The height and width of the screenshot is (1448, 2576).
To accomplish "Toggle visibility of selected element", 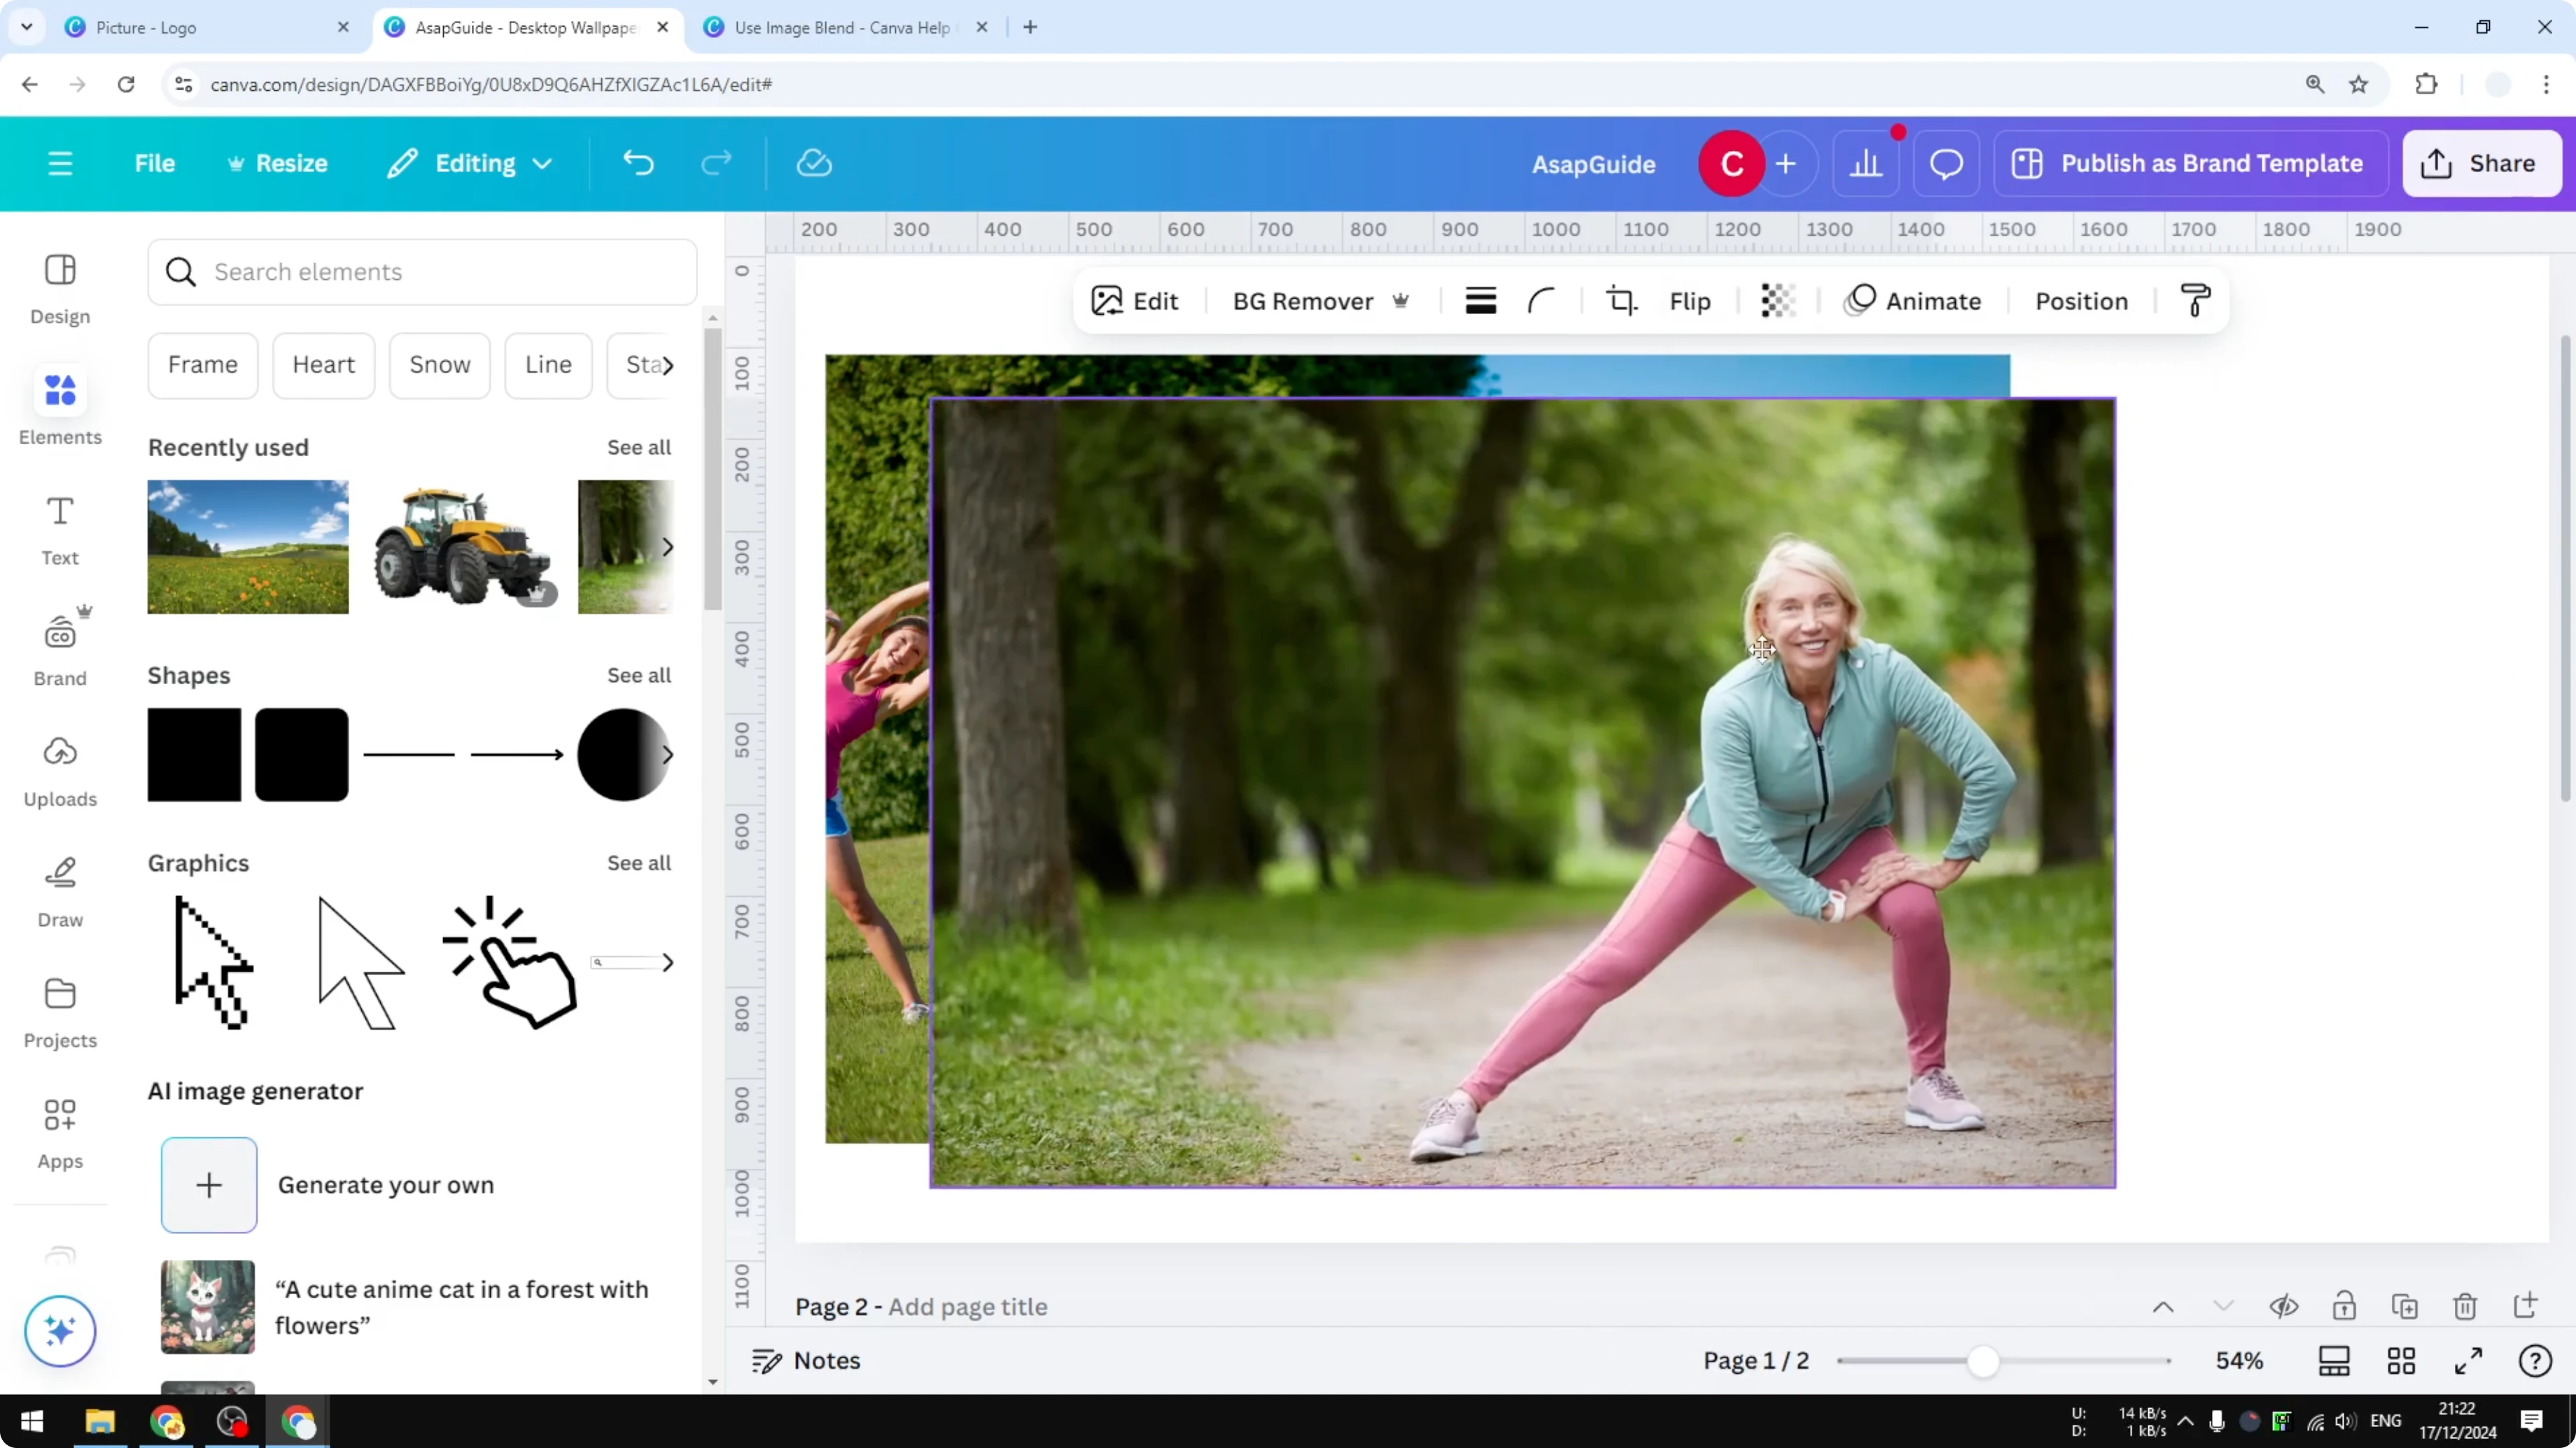I will coord(2284,1306).
